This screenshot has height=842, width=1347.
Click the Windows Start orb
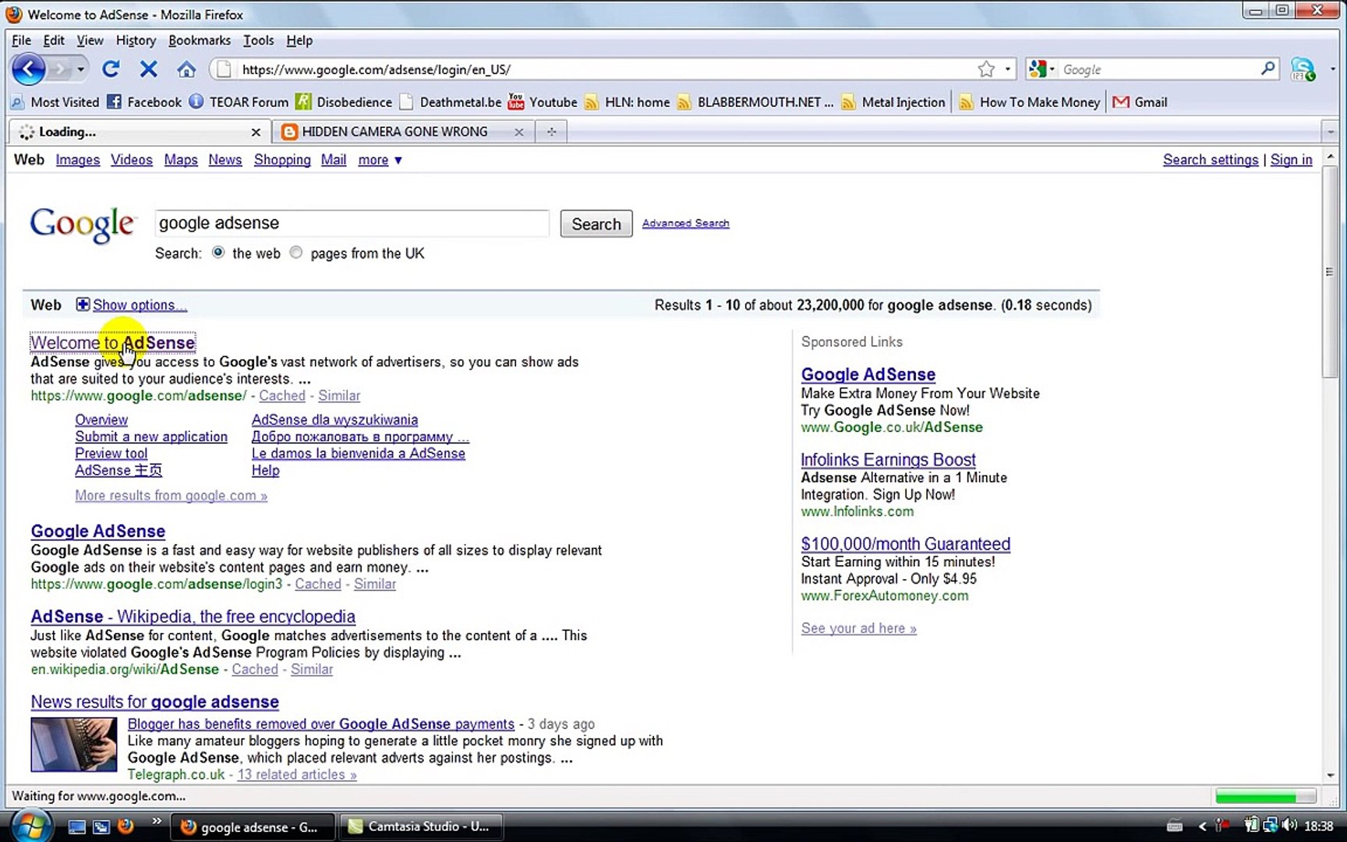pos(31,826)
